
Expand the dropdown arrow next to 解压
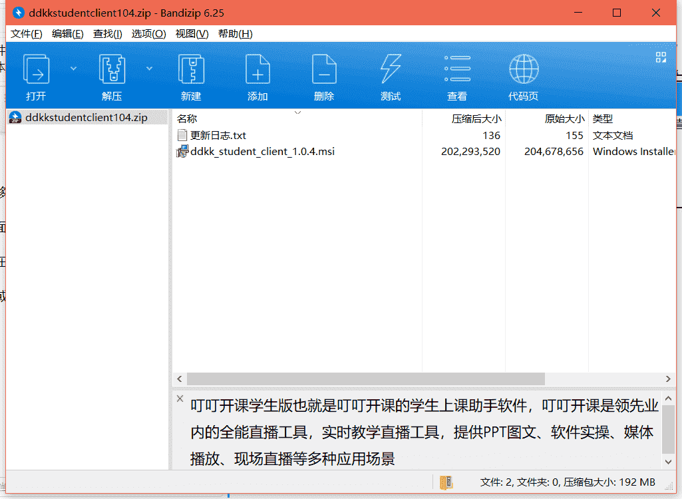pos(149,69)
